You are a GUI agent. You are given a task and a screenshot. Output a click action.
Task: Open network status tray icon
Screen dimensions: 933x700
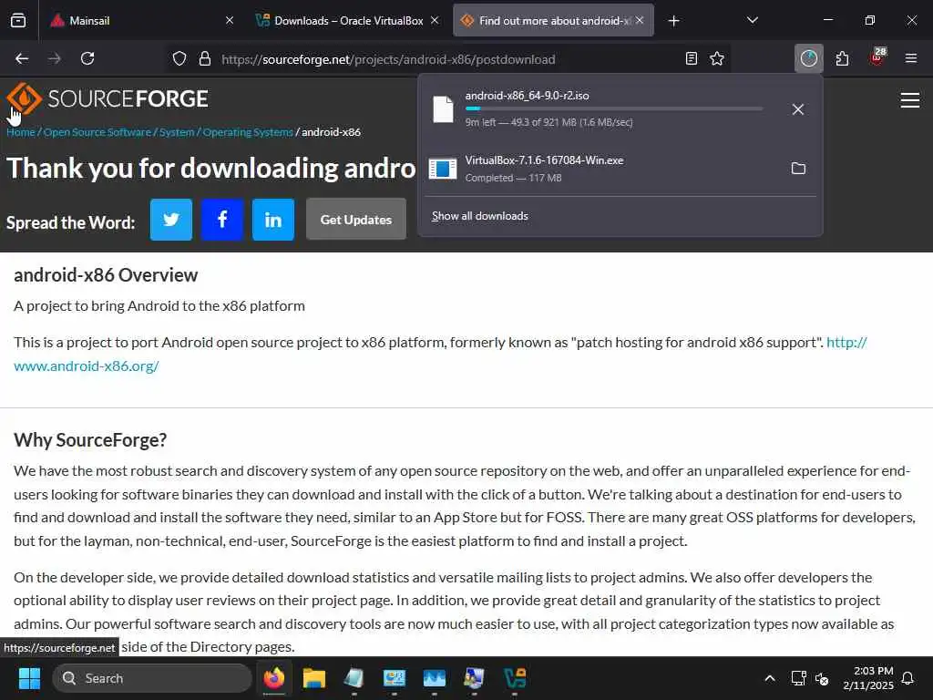click(798, 678)
